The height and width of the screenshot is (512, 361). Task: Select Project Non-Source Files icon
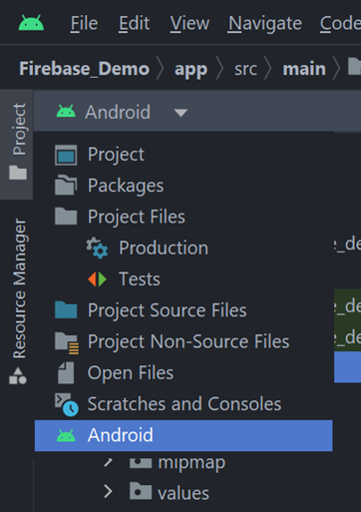click(67, 343)
